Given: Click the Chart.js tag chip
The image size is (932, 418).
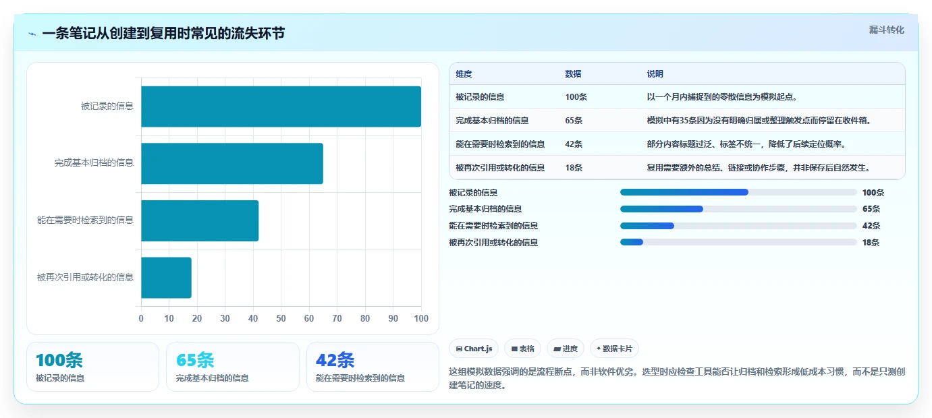Looking at the screenshot, I should coord(474,349).
